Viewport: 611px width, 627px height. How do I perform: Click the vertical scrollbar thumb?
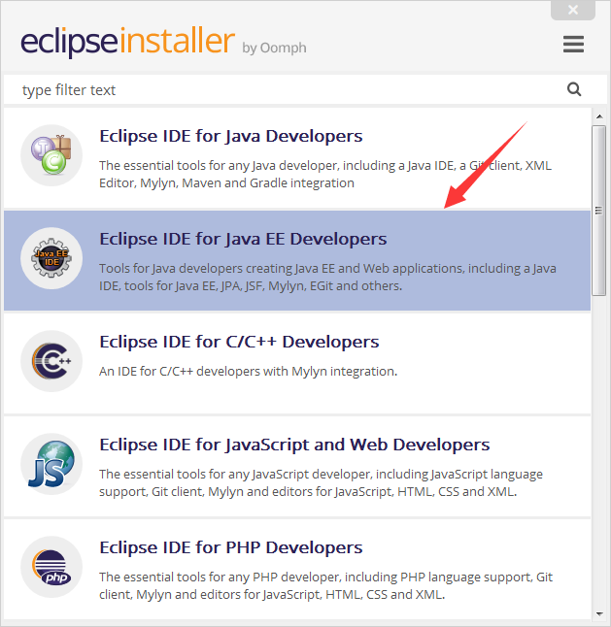pos(599,211)
